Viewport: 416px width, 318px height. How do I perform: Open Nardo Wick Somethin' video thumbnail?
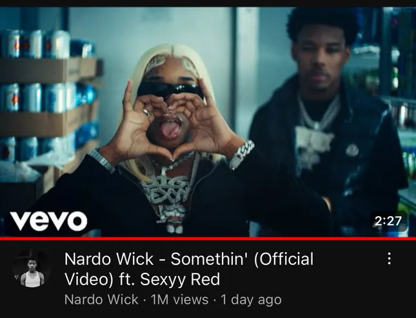click(208, 121)
